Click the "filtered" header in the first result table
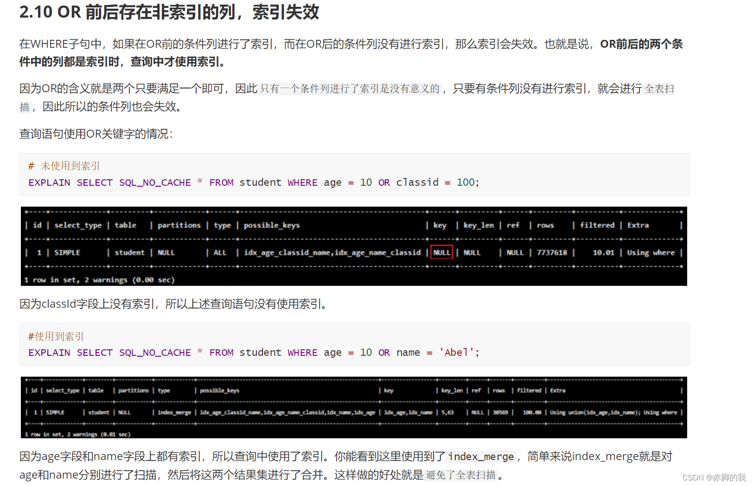The image size is (753, 486). point(597,225)
